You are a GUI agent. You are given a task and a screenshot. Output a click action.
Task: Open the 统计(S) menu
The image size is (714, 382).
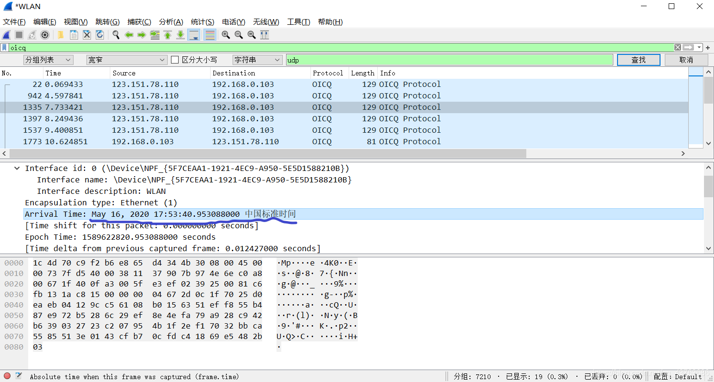[202, 22]
